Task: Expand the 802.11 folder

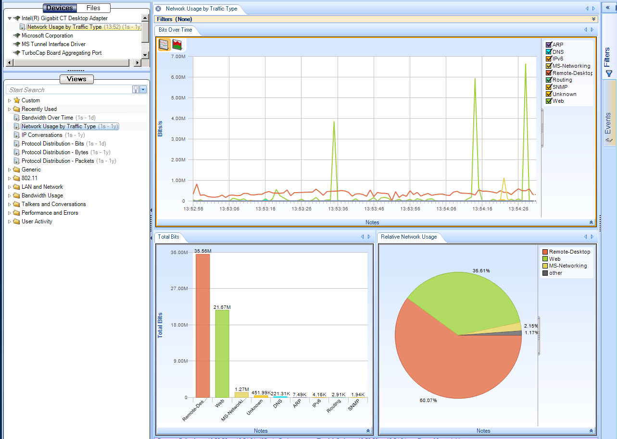Action: pos(10,178)
